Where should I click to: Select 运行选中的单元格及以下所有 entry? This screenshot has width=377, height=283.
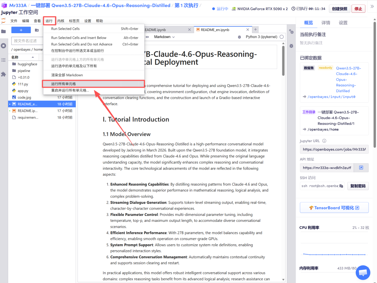[94, 66]
